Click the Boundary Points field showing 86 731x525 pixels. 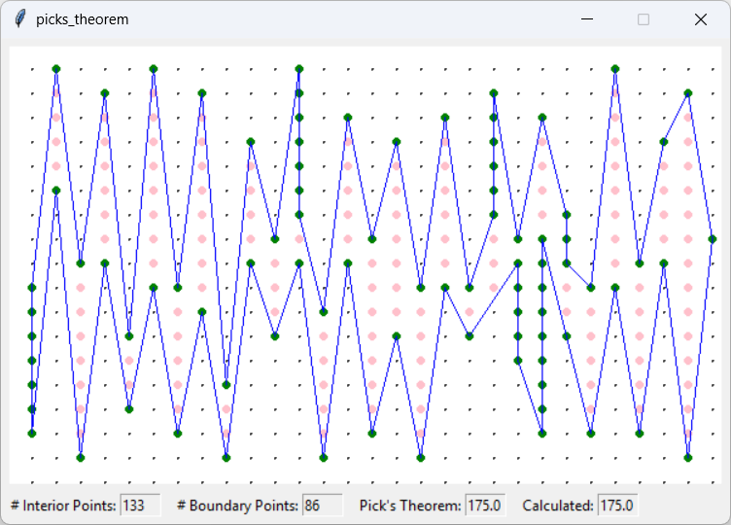[x=322, y=506]
